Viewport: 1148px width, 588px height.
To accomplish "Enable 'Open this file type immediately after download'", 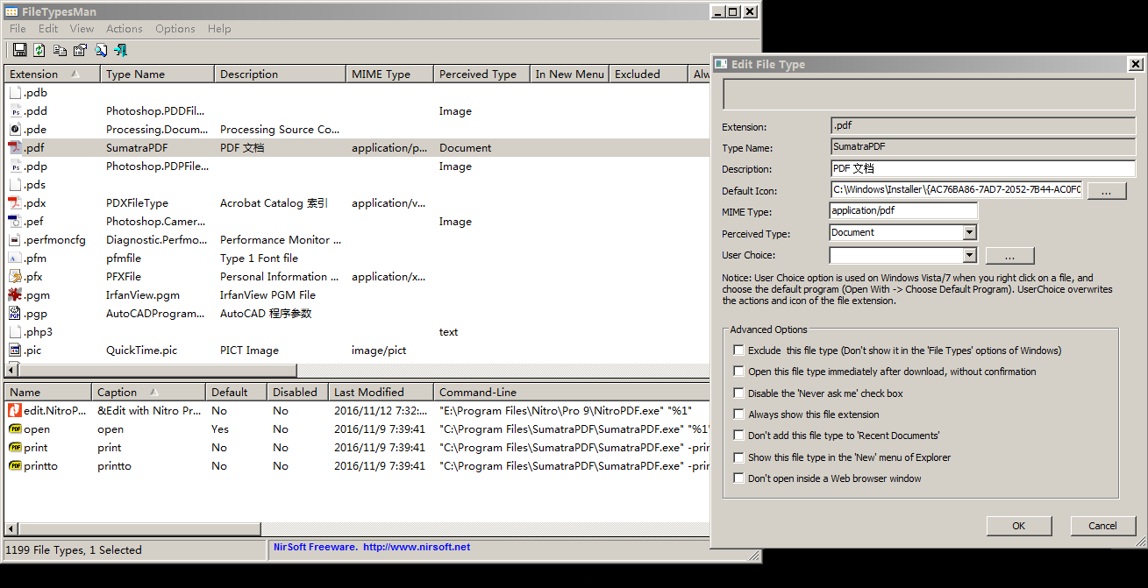I will pyautogui.click(x=739, y=372).
